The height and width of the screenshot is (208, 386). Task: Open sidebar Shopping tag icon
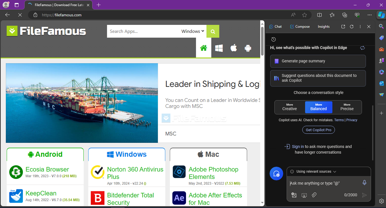[381, 38]
